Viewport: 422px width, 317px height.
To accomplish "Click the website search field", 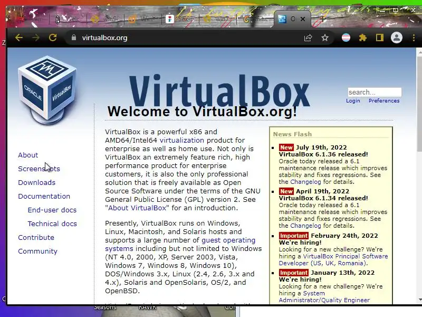I will pos(375,92).
